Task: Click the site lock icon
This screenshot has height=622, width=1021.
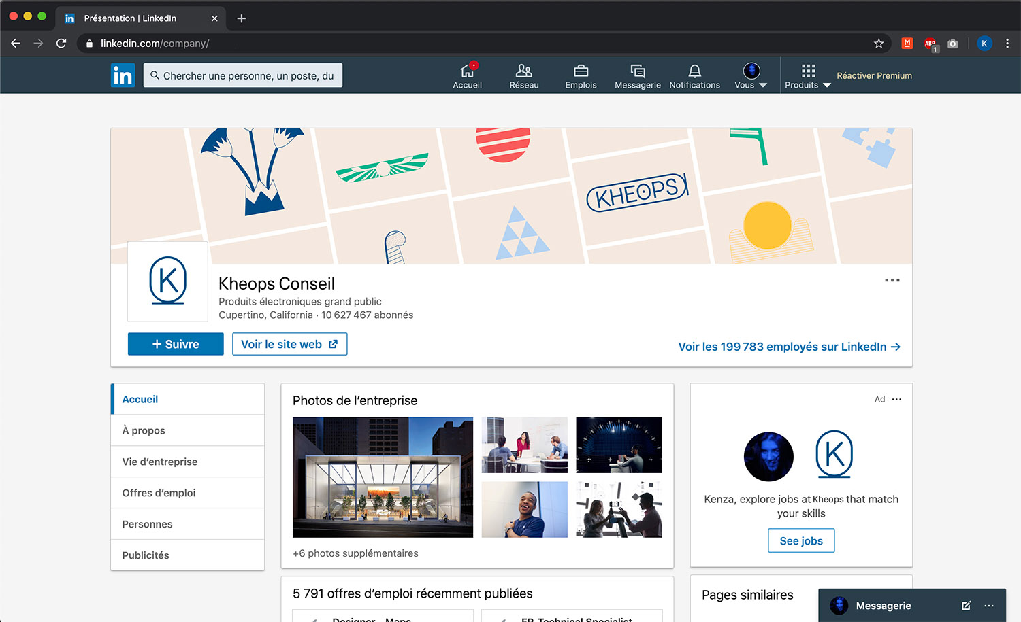Action: pyautogui.click(x=89, y=43)
